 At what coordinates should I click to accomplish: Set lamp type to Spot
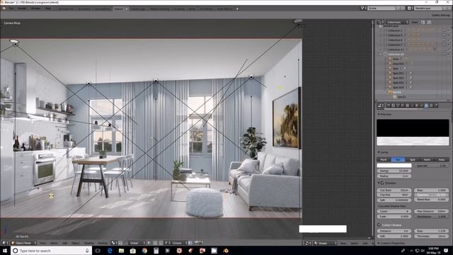[x=413, y=159]
